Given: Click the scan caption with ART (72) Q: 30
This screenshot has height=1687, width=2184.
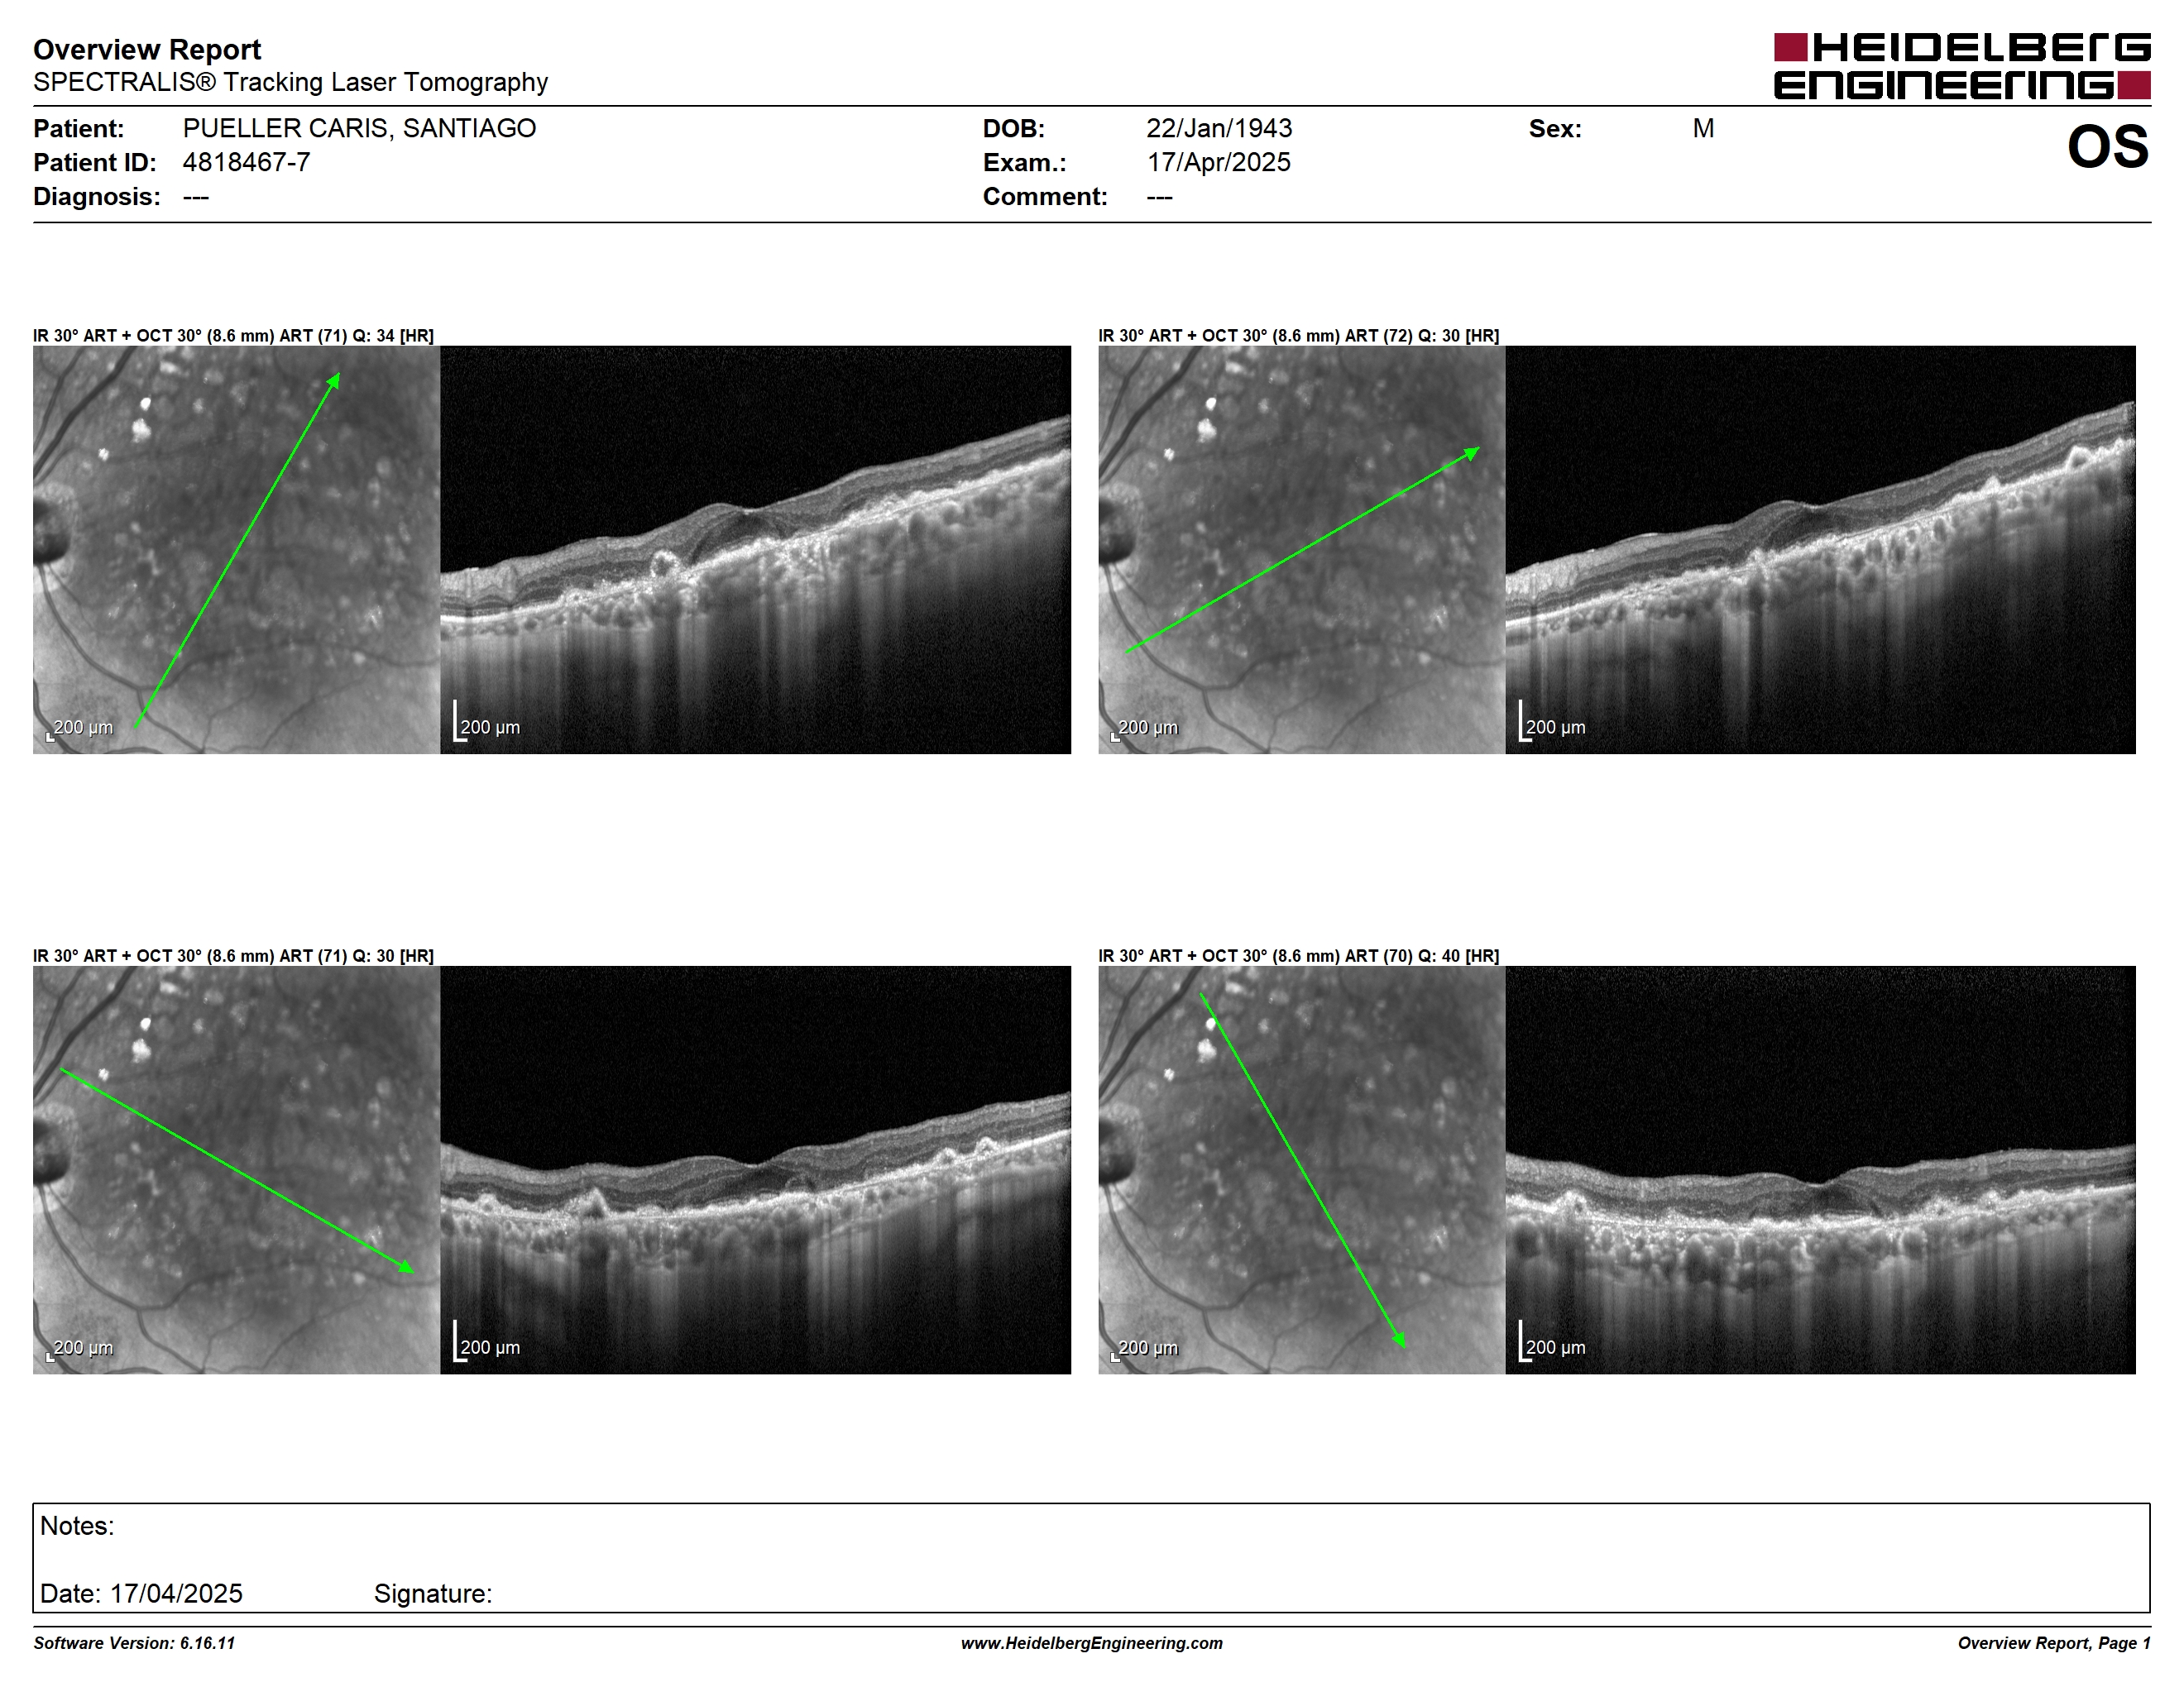Looking at the screenshot, I should click(x=1298, y=336).
